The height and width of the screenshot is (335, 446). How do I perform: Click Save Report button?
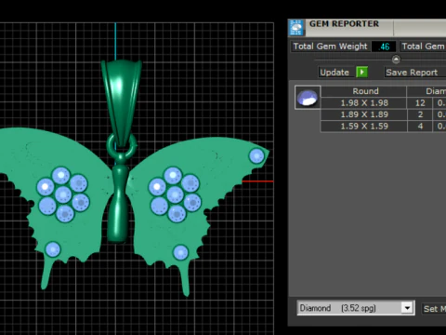click(412, 73)
